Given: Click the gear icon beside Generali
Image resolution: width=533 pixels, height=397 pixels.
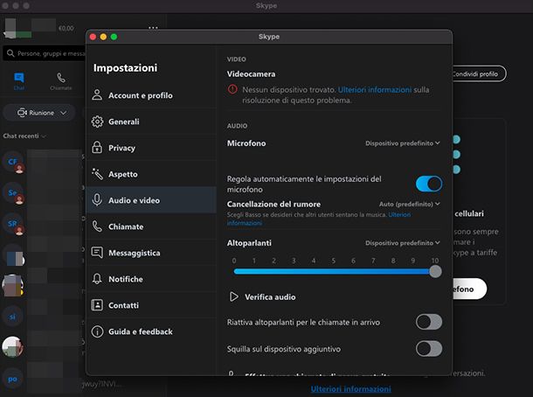Looking at the screenshot, I should (x=97, y=122).
